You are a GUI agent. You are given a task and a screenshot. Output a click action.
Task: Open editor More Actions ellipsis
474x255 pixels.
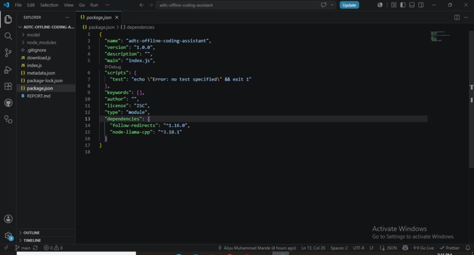[466, 18]
